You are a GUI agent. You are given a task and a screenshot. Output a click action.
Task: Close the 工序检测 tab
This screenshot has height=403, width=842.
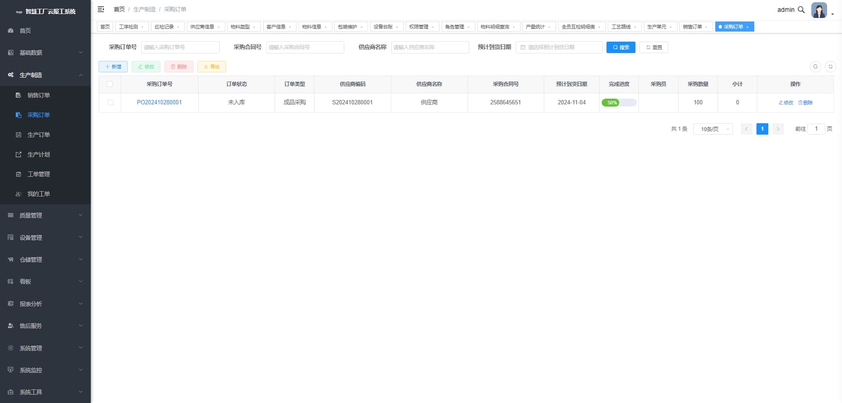click(x=143, y=27)
